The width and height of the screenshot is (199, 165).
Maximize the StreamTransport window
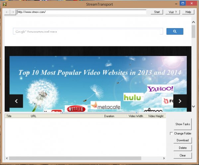183,3
